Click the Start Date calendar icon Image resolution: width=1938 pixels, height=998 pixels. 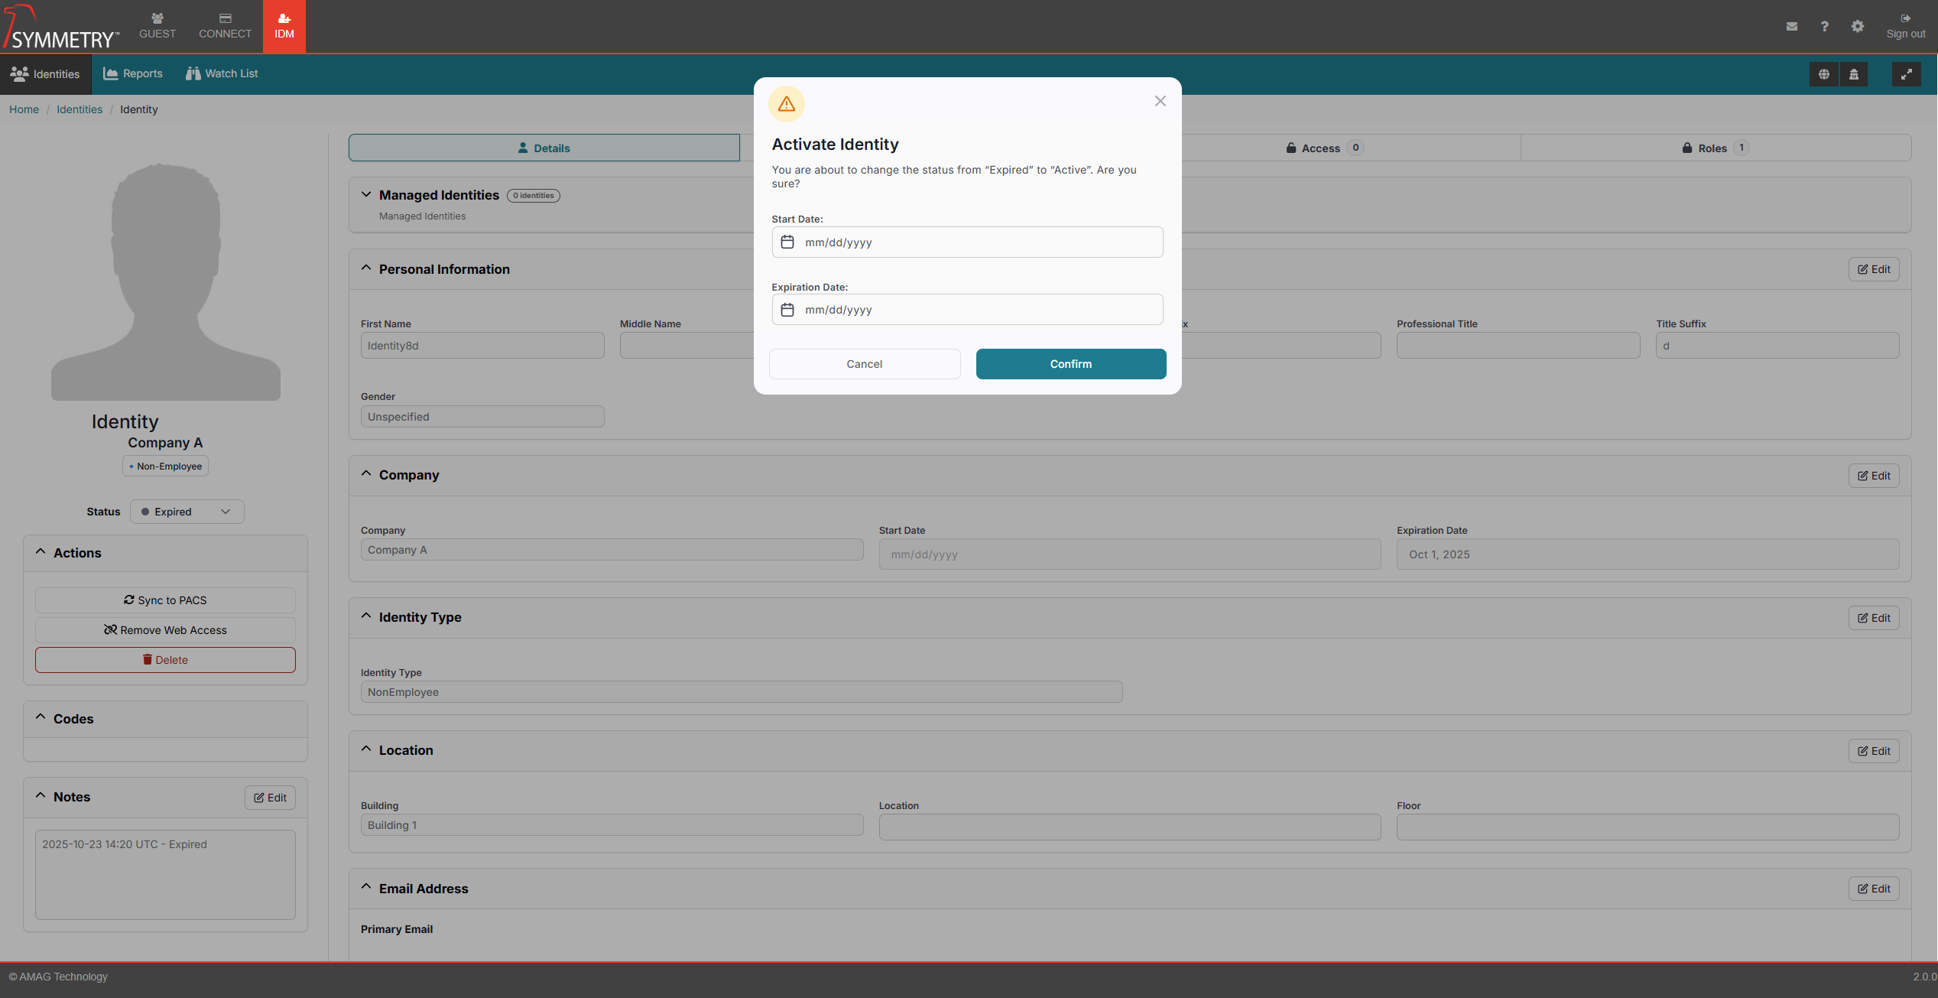[787, 242]
